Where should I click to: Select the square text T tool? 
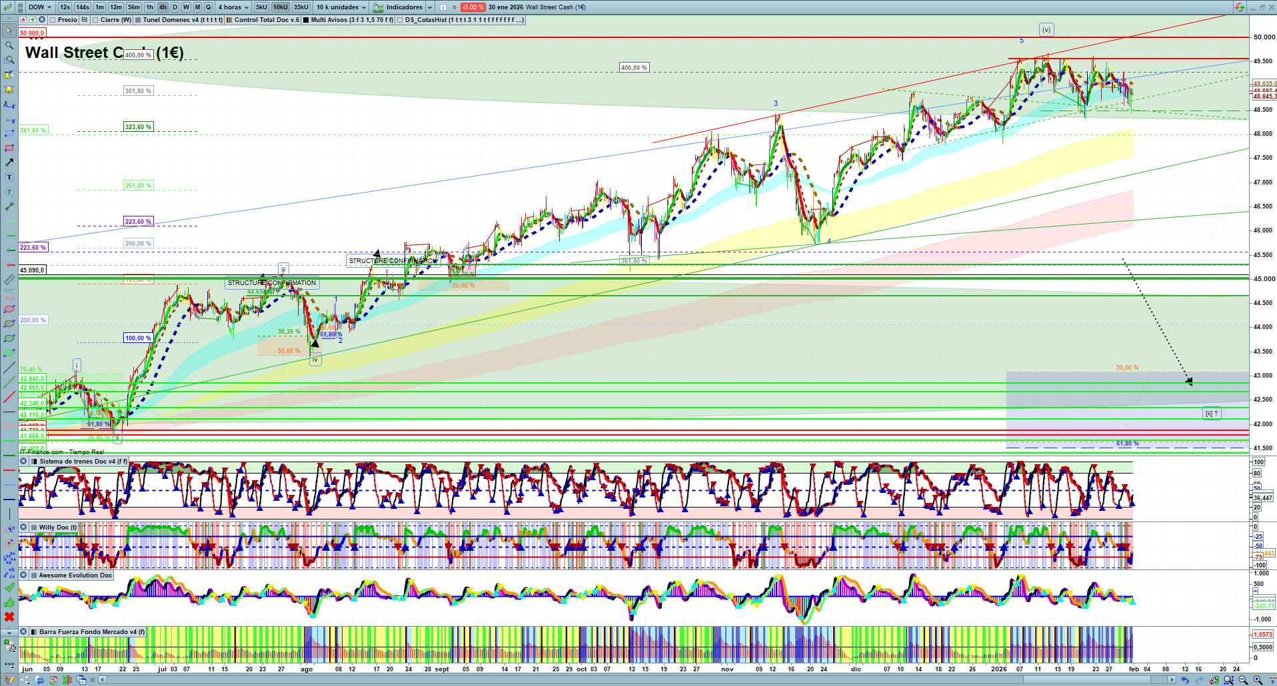click(x=9, y=177)
